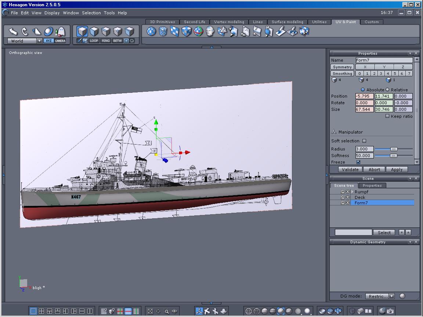
Task: Switch to the Vertex modeling tab
Action: (x=229, y=22)
